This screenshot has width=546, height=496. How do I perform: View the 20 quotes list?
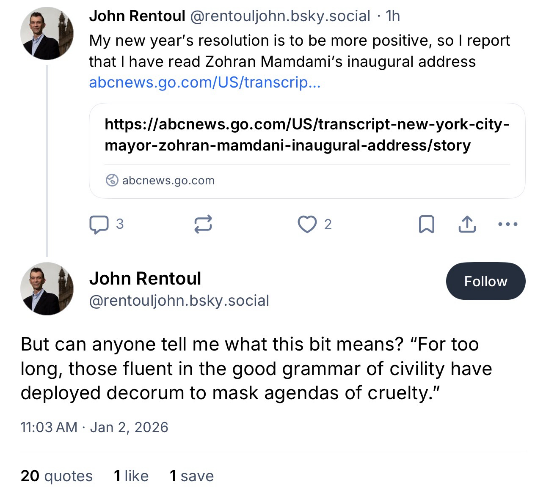tap(56, 476)
